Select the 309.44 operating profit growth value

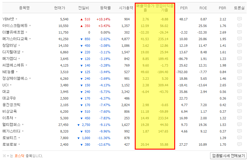coord(163,85)
